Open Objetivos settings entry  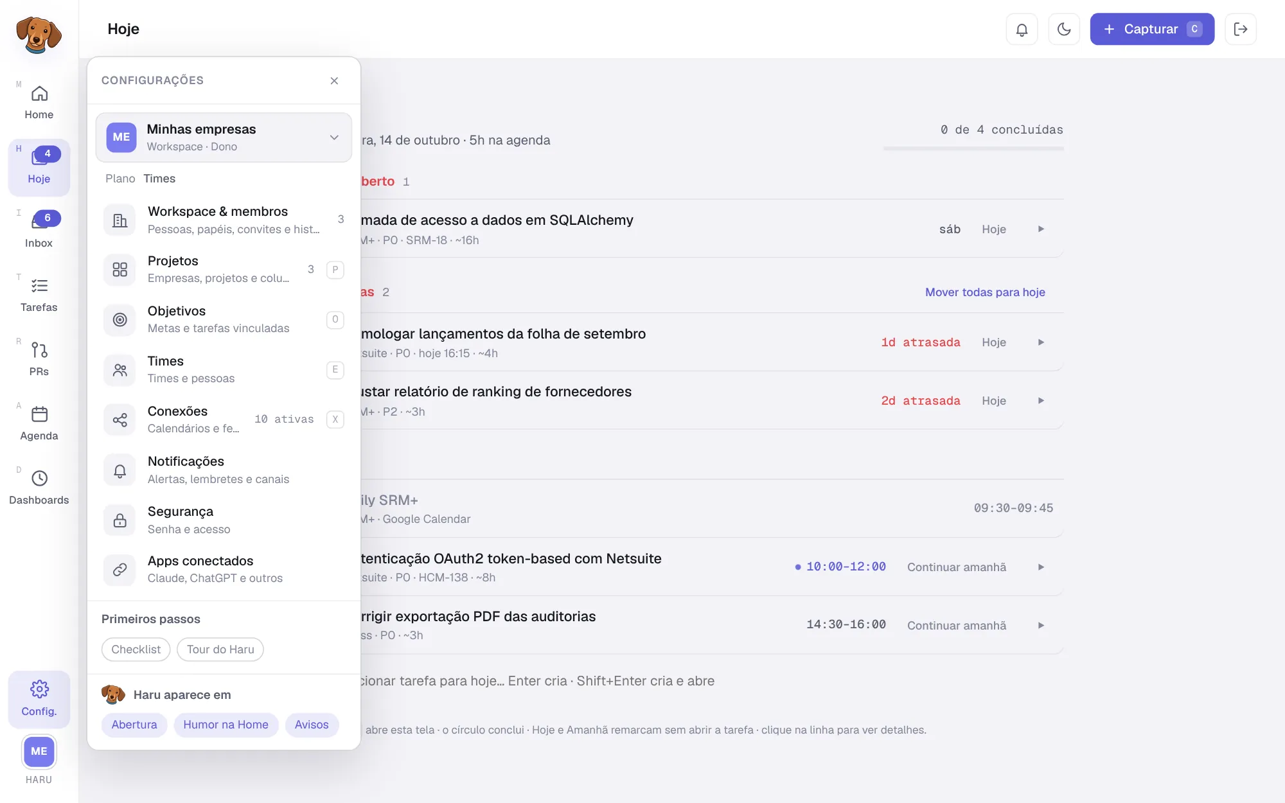point(224,319)
